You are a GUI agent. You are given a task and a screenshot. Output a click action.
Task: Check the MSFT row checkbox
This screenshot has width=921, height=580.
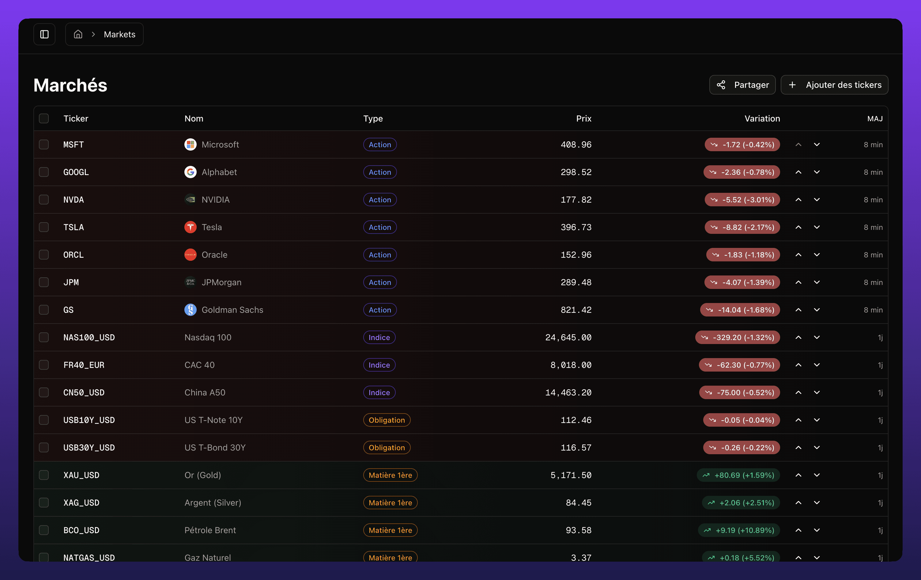click(x=44, y=144)
